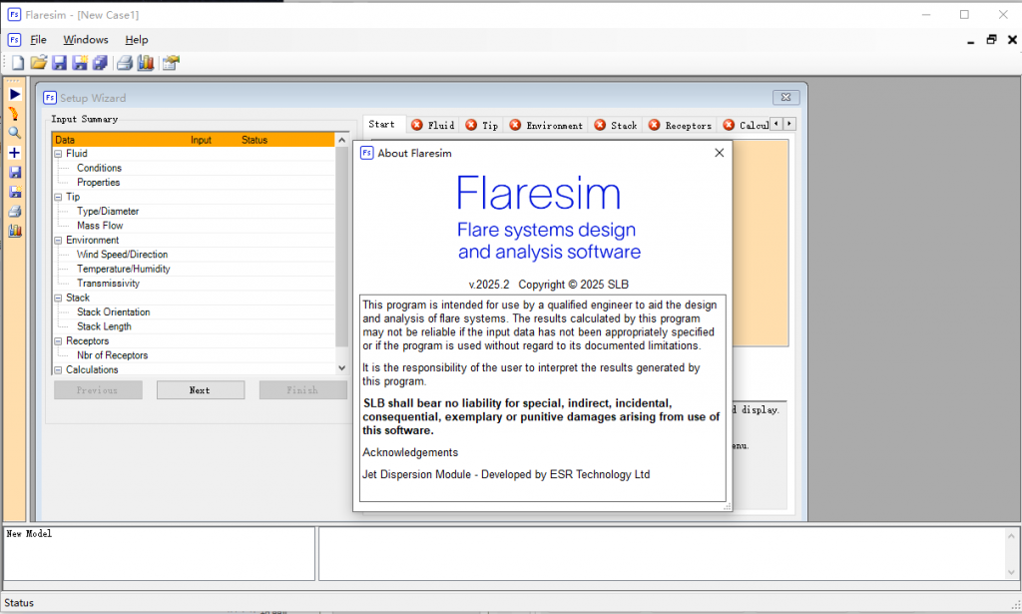Click the printer icon in the side toolbar
The image size is (1022, 614).
[14, 212]
